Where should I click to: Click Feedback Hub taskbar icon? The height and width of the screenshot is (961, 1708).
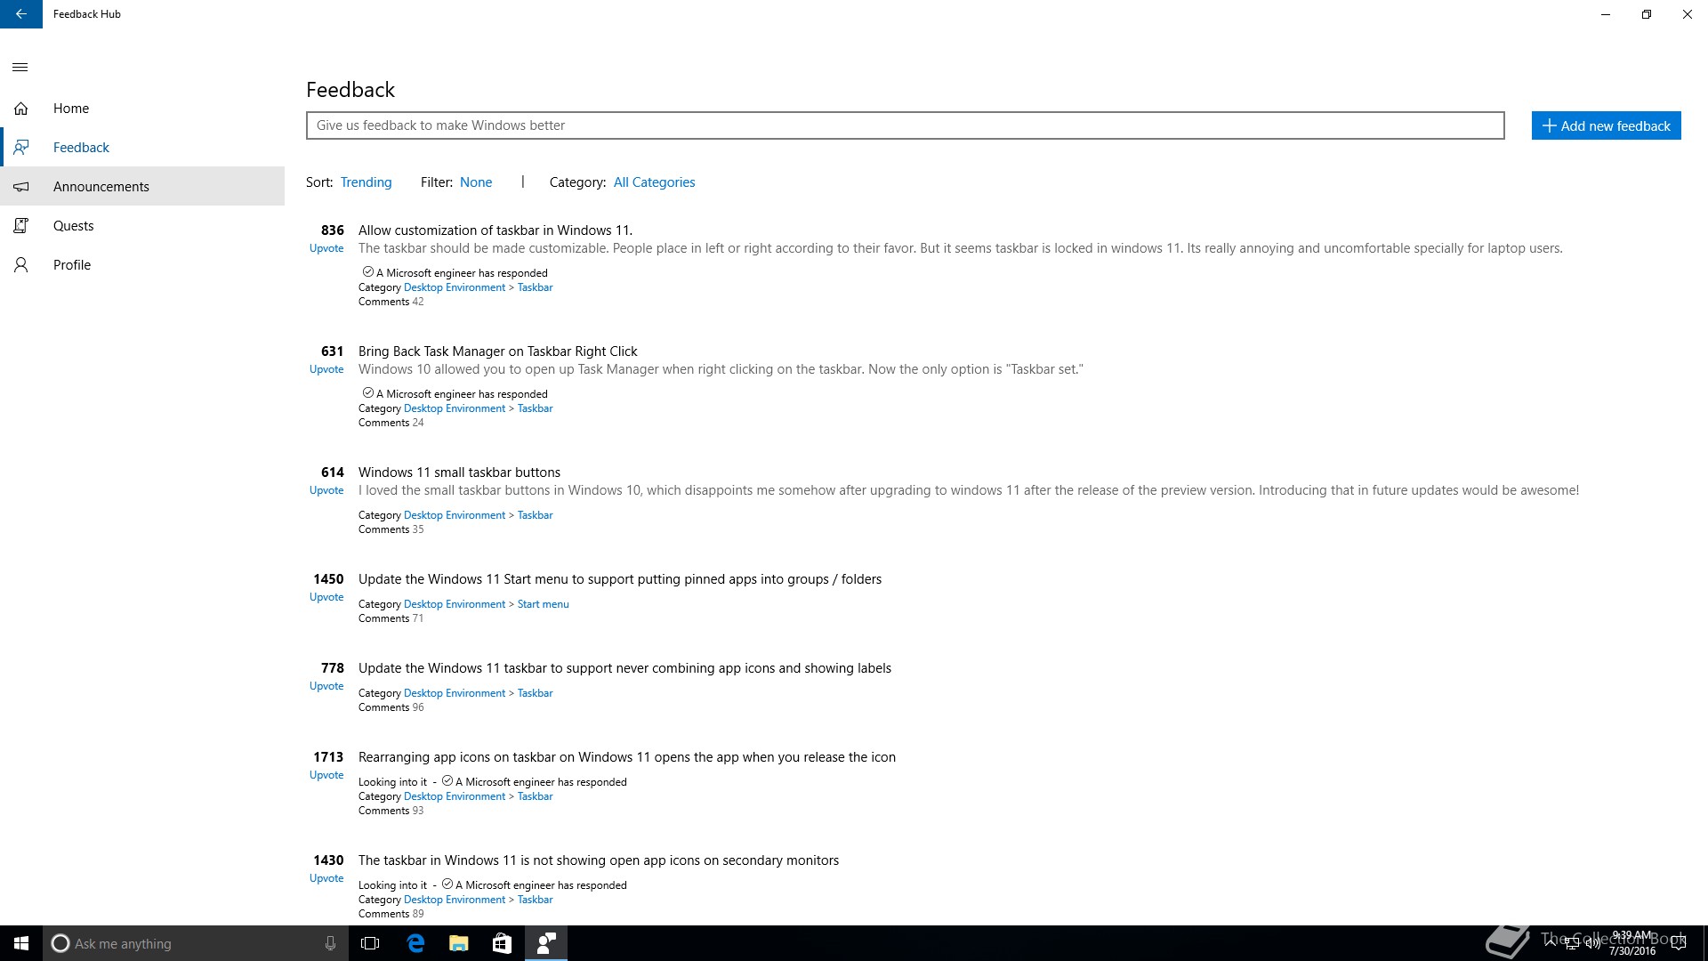click(546, 943)
